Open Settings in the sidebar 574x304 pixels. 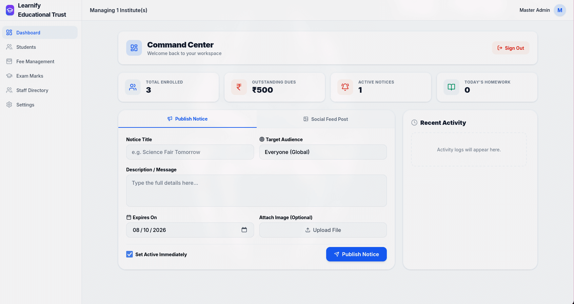40,104
